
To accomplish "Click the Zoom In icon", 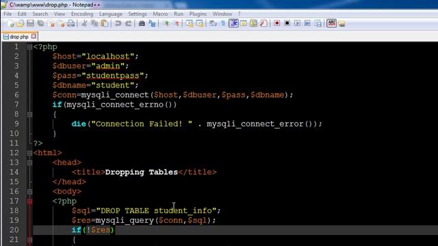I will point(166,23).
